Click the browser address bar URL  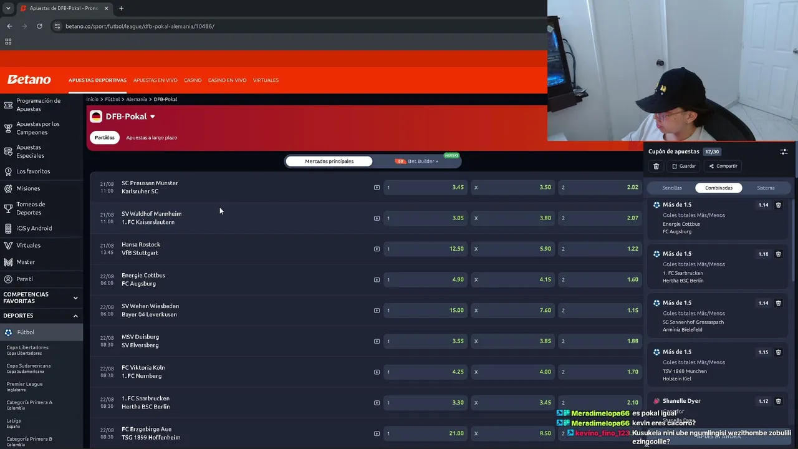pyautogui.click(x=140, y=26)
